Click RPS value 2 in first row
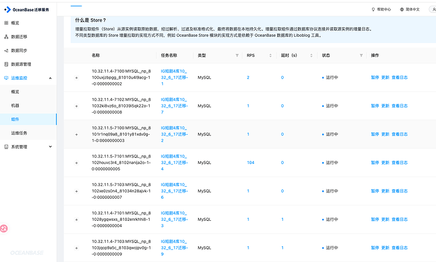 248,77
